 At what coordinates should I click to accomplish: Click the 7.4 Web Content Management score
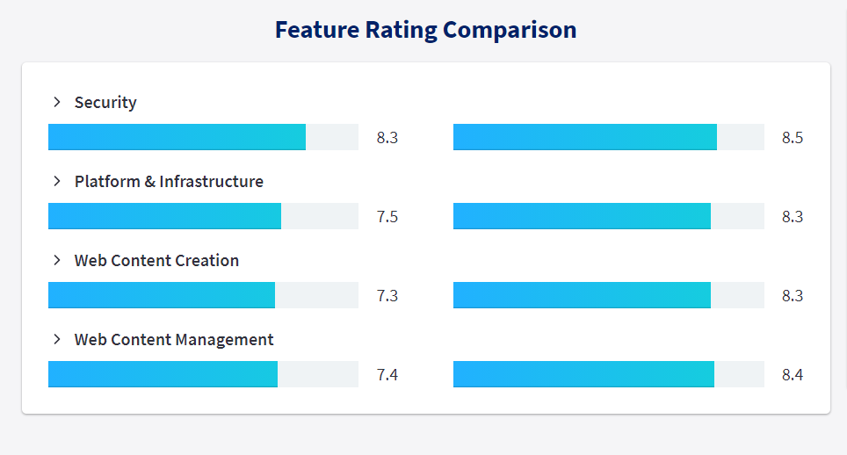tap(387, 374)
